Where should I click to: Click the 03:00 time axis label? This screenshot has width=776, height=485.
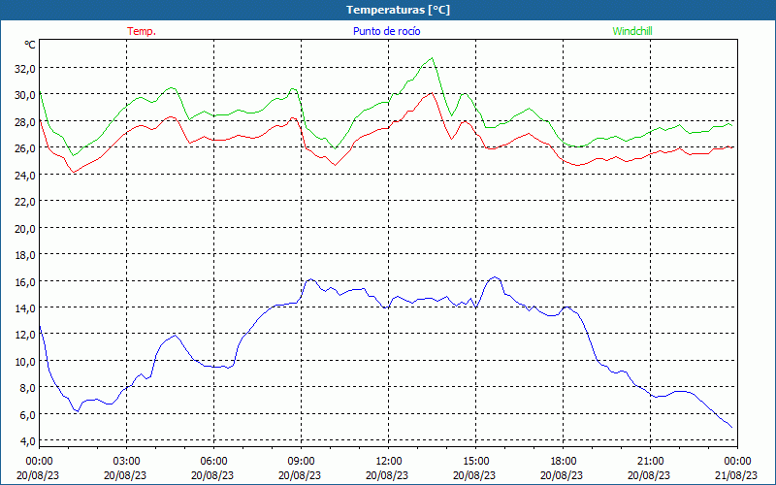point(126,462)
